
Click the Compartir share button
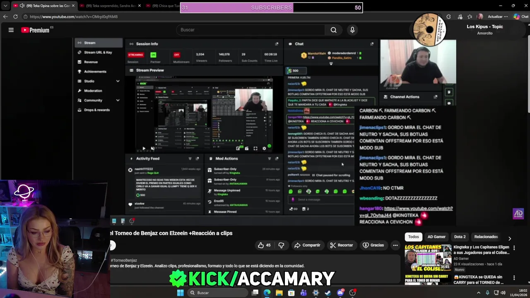click(x=307, y=245)
